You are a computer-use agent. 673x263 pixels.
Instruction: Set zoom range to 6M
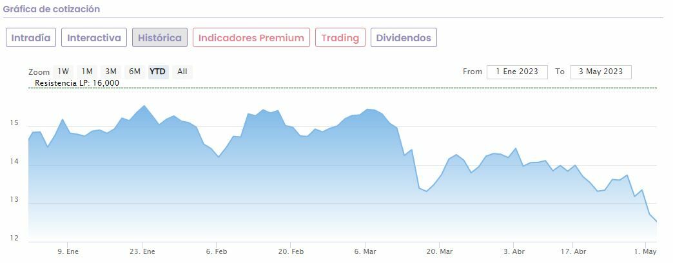[x=134, y=72]
